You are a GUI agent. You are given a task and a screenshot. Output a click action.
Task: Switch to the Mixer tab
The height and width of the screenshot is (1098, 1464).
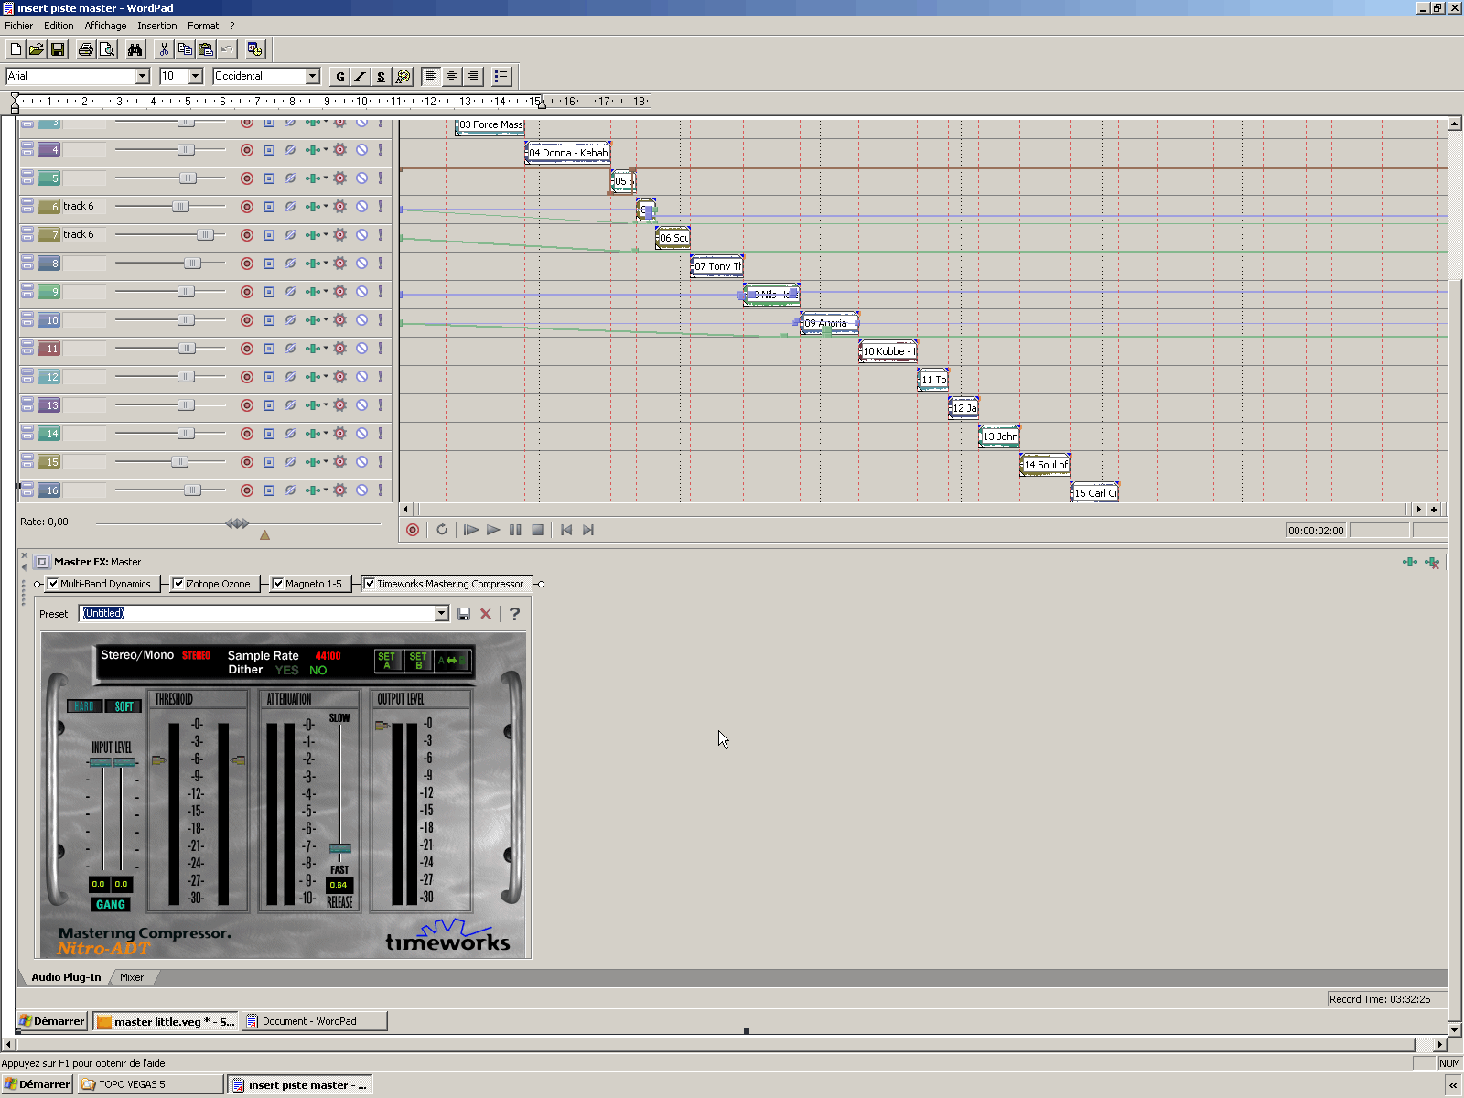coord(132,977)
